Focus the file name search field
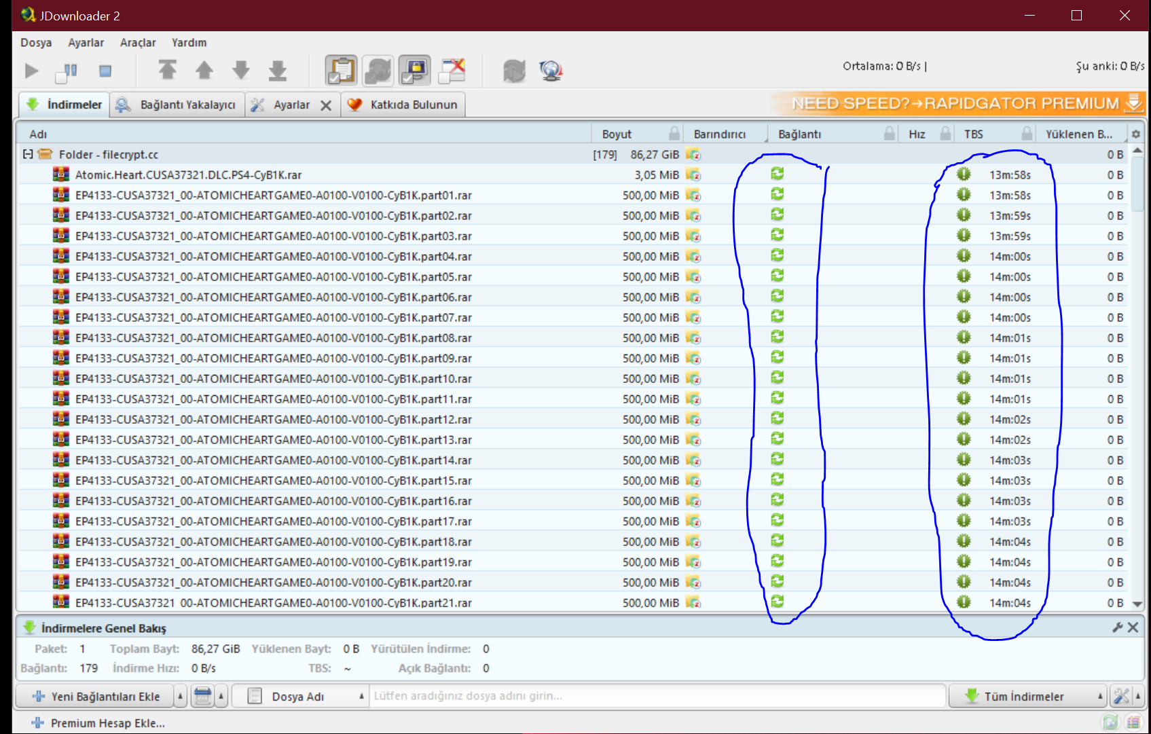 657,696
